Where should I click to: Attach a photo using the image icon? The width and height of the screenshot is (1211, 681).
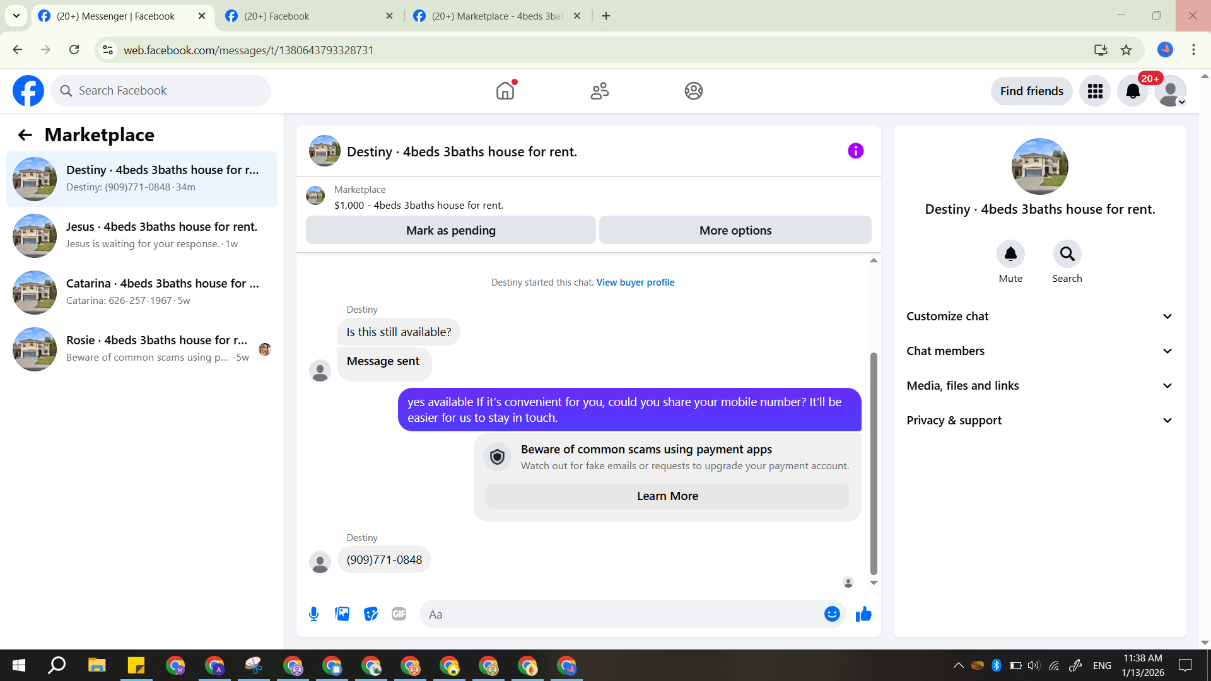(342, 614)
